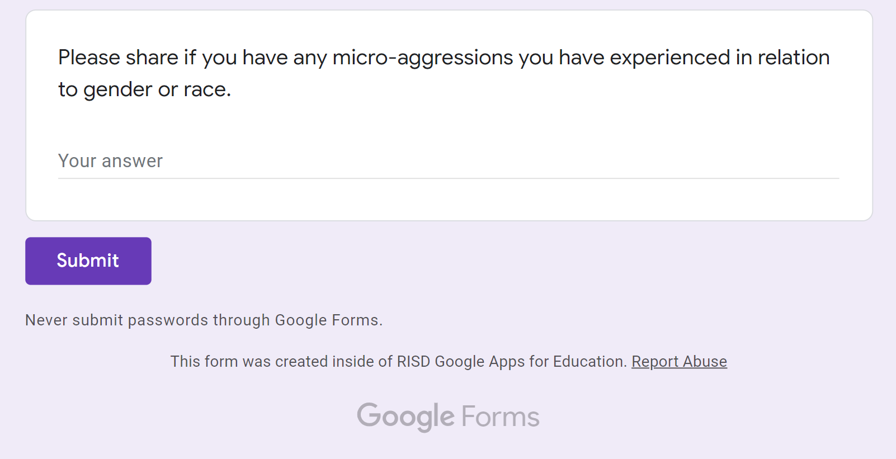Click the "Never submit passwords" notice
This screenshot has width=896, height=459.
[x=204, y=320]
